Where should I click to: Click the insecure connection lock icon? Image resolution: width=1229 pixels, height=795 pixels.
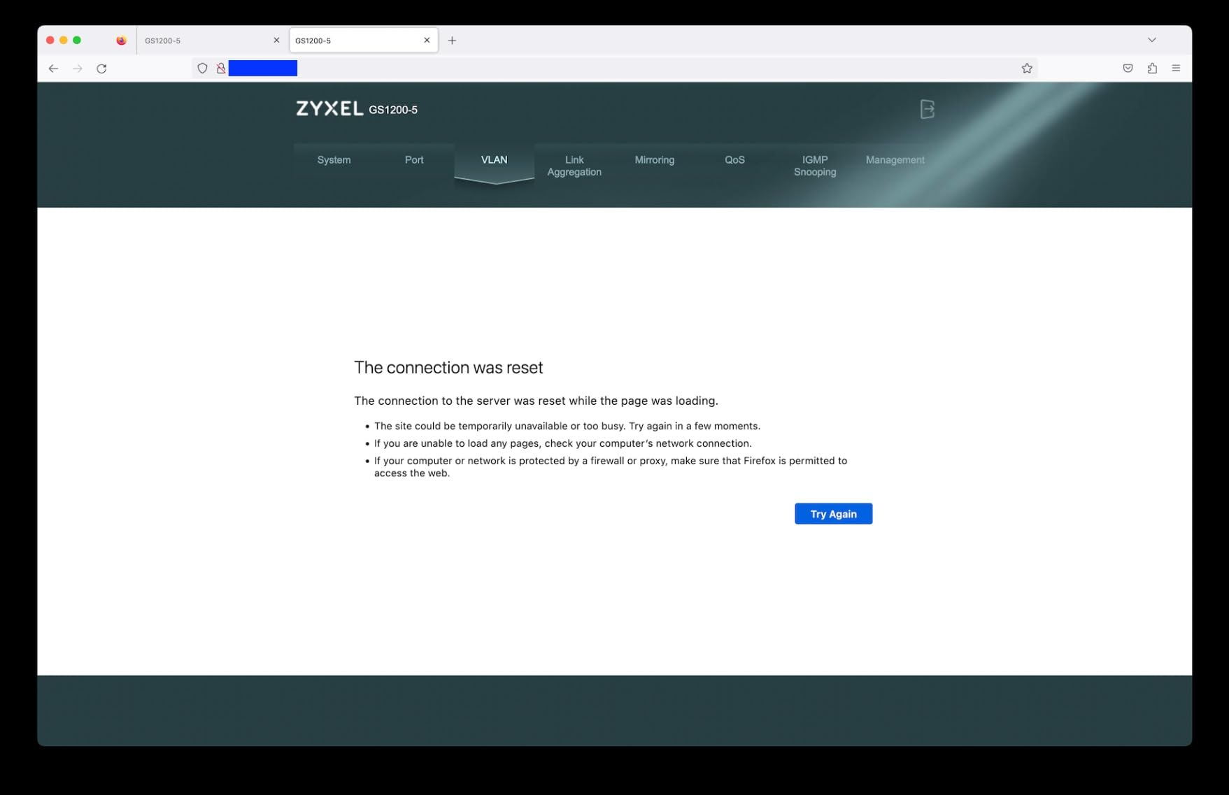pos(221,69)
